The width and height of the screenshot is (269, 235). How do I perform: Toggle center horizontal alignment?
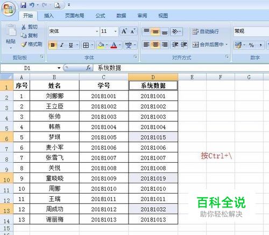pos(155,45)
